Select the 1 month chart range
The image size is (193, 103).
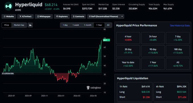(88, 25)
